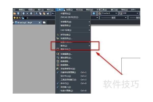The image size is (153, 102).
Task: Toggle the layer freeze sun icon
Action: (x=17, y=18)
